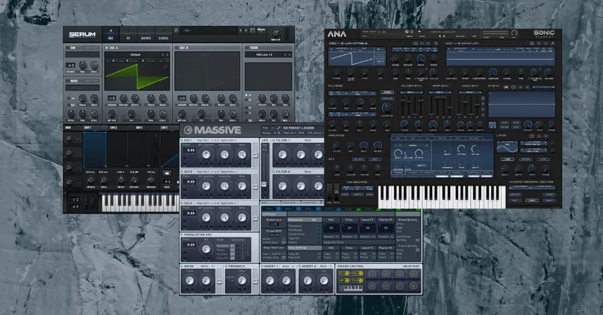Image resolution: width=603 pixels, height=315 pixels.
Task: Select next filter type arrow in Serum
Action: click(x=289, y=54)
